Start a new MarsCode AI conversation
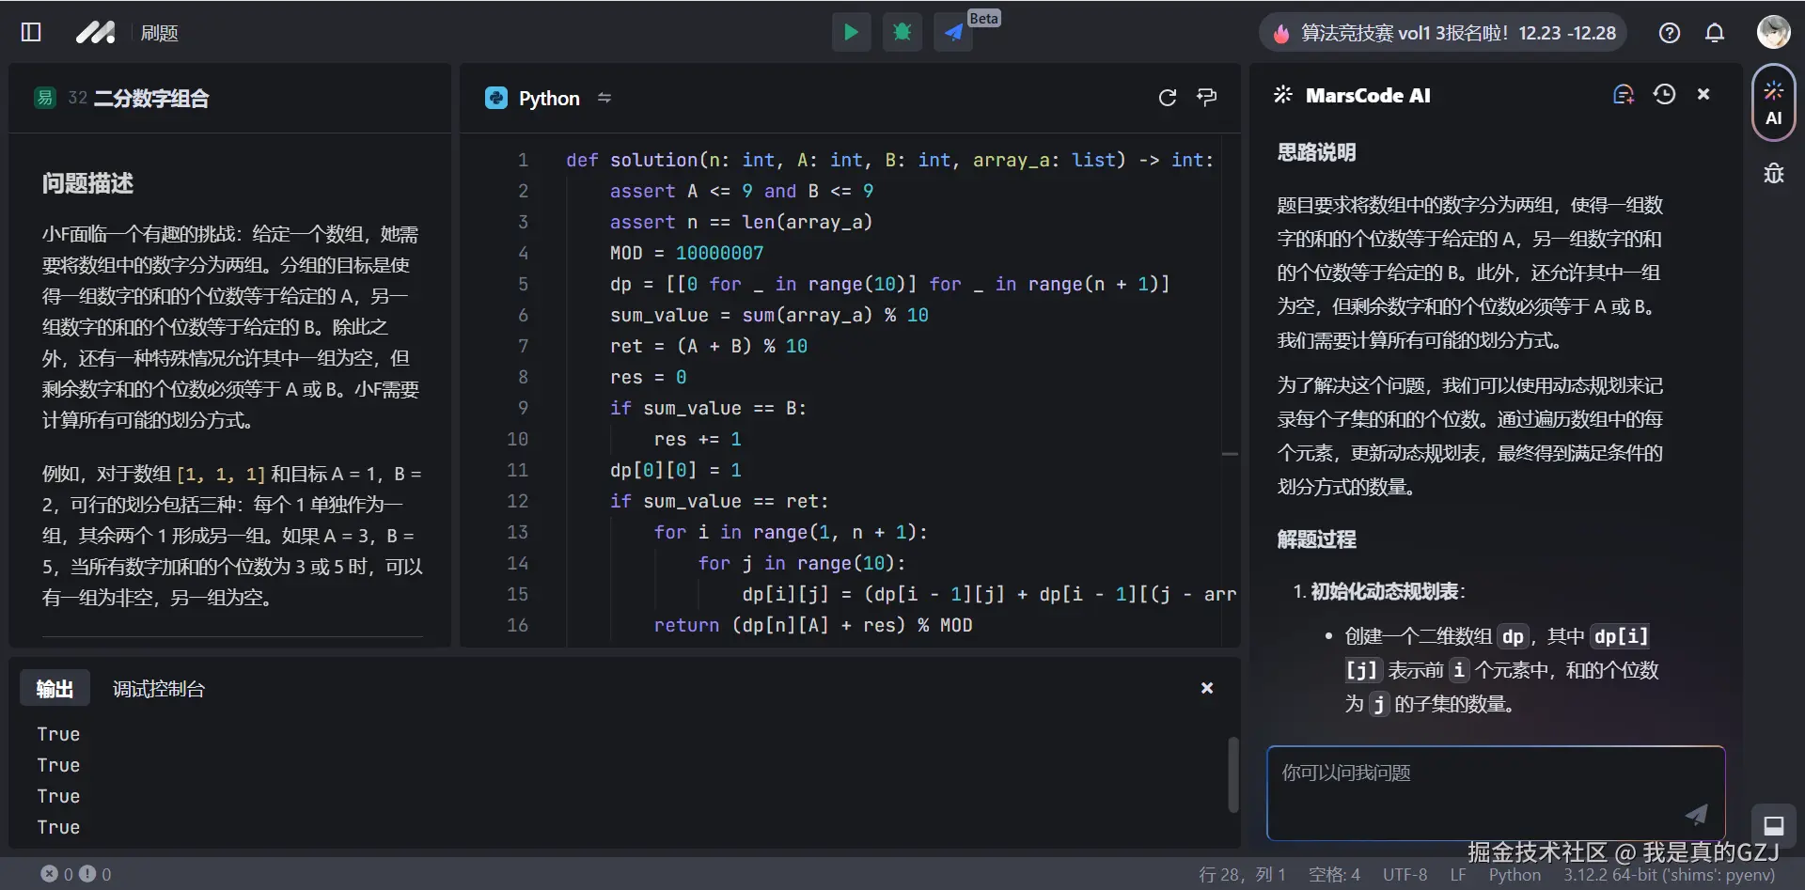This screenshot has height=890, width=1805. pos(1623,94)
